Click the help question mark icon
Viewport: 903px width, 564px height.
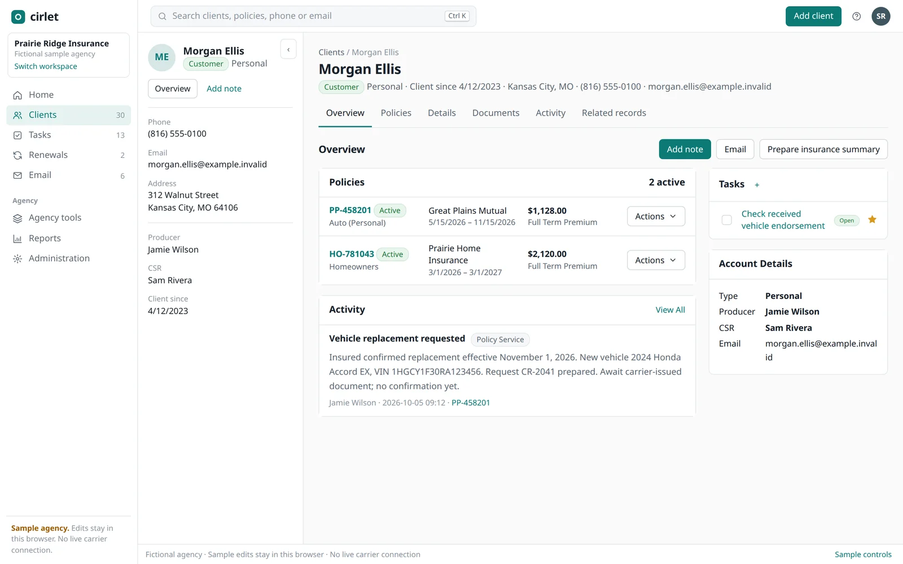[856, 16]
